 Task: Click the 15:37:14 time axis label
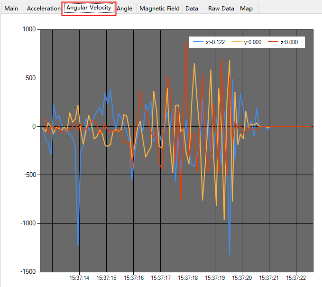pyautogui.click(x=79, y=278)
